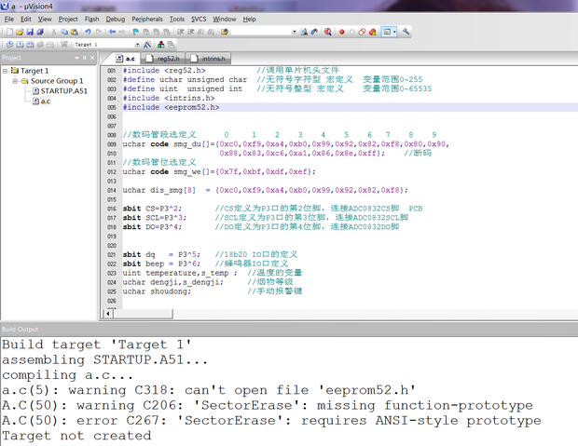Collapse the Target 1 tree node
This screenshot has height=446, width=578.
click(6, 71)
